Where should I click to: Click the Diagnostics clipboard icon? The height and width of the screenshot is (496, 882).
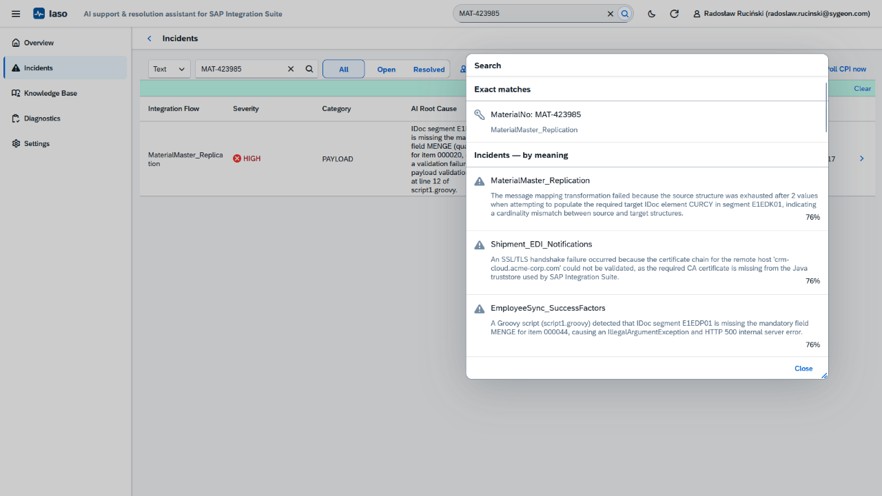coord(16,118)
